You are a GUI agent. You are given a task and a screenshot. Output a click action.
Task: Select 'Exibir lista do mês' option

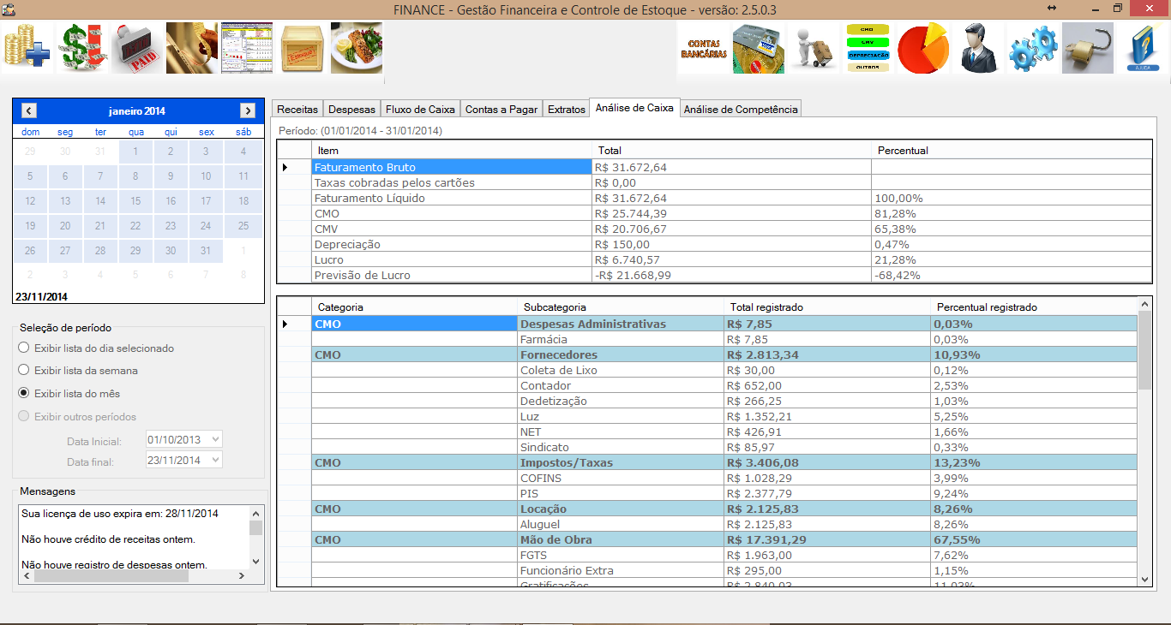point(69,394)
